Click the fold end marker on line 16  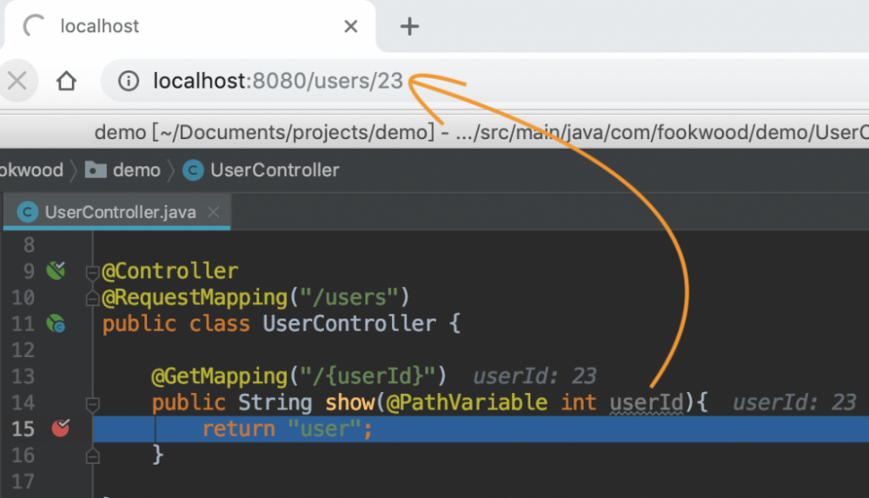tap(92, 454)
